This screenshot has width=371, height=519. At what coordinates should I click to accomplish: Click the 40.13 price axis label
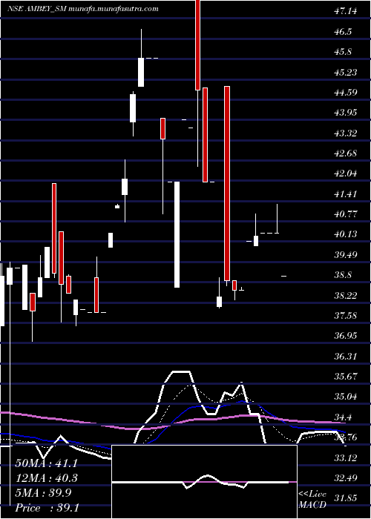(345, 234)
